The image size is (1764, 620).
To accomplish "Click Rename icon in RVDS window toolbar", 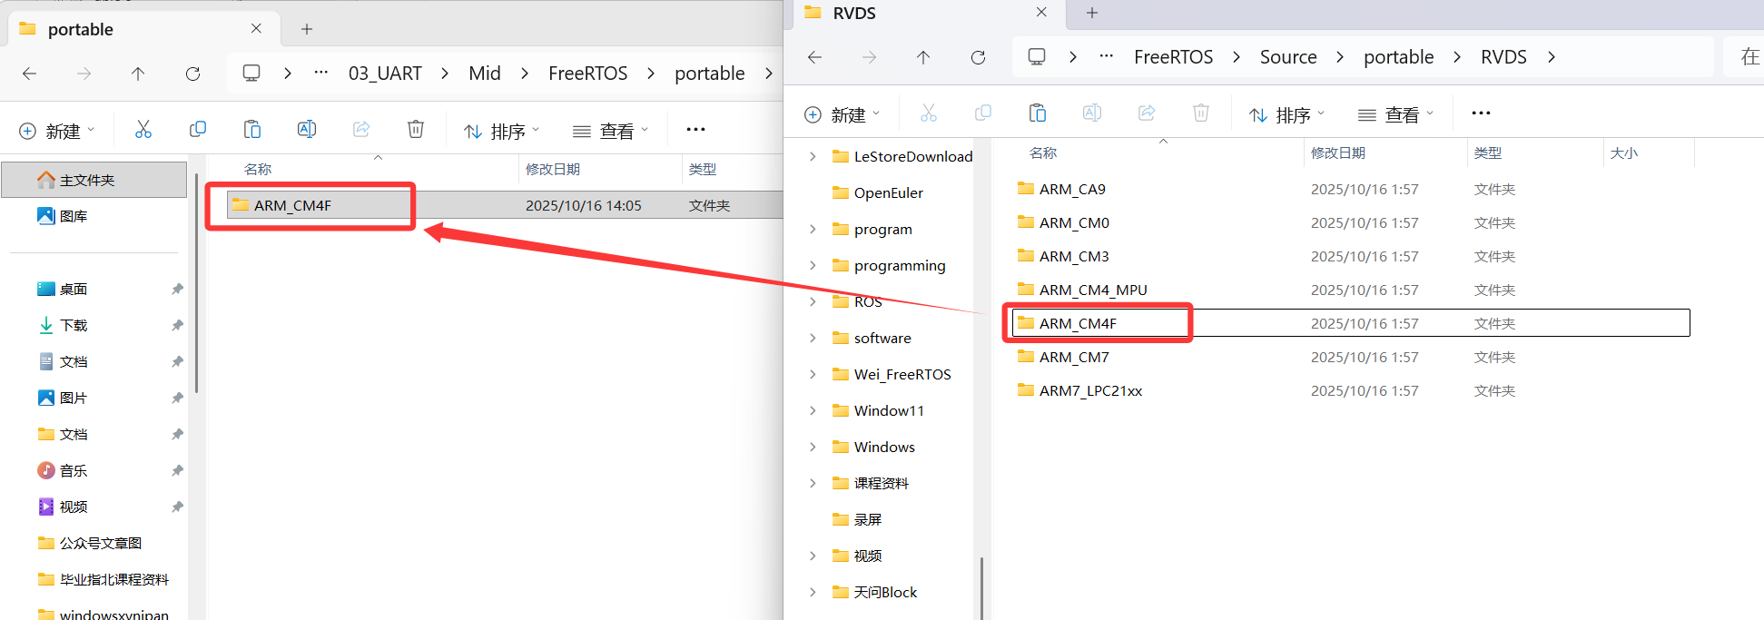I will [1092, 113].
